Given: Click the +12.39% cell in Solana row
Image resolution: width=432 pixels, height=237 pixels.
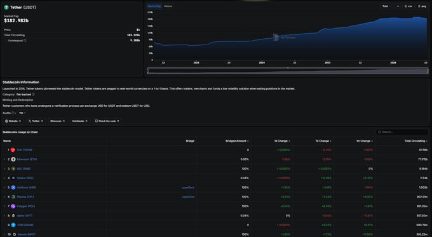Looking at the screenshot, I should click(x=326, y=178).
